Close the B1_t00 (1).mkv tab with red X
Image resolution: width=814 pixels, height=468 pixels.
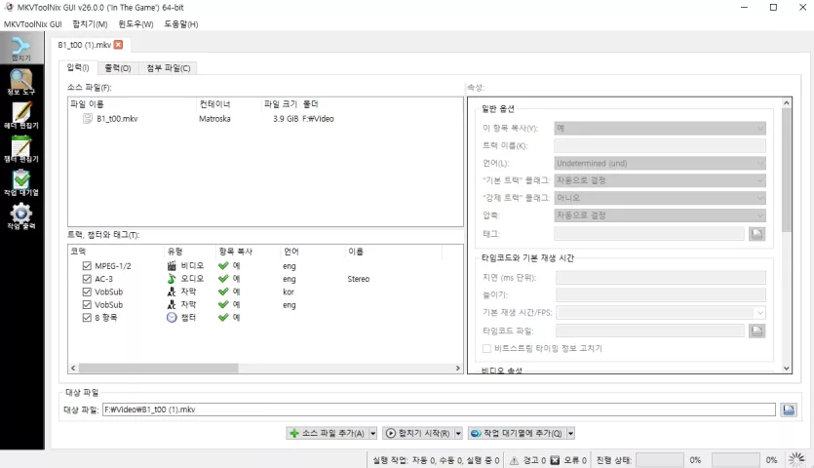click(118, 45)
